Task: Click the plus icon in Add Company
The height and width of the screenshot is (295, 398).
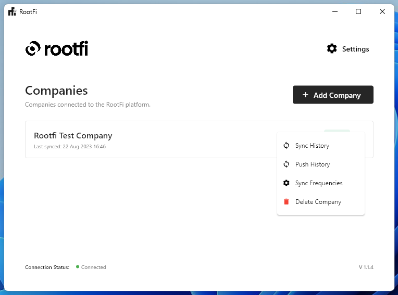Action: tap(305, 95)
